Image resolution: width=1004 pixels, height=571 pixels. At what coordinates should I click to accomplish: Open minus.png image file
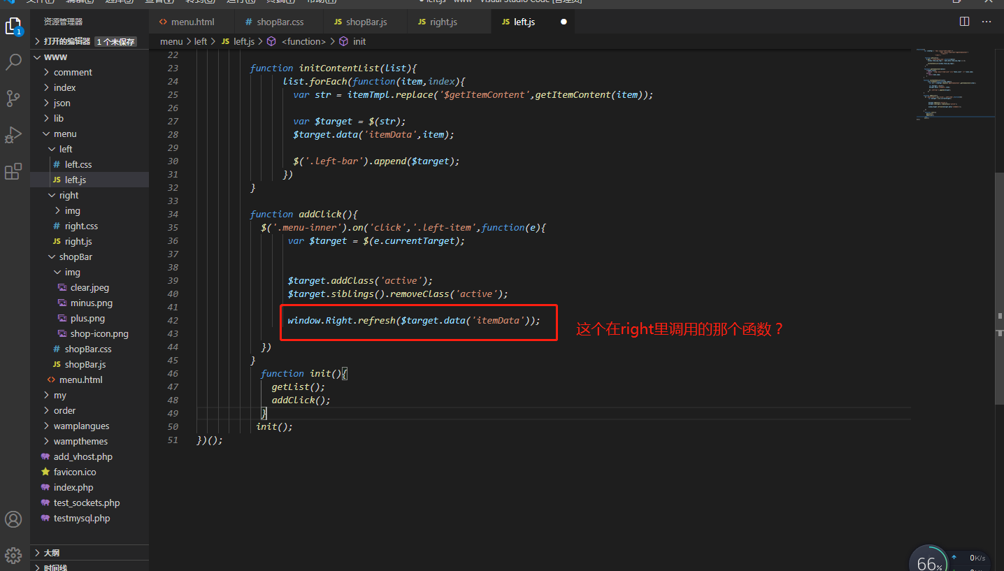(x=89, y=303)
